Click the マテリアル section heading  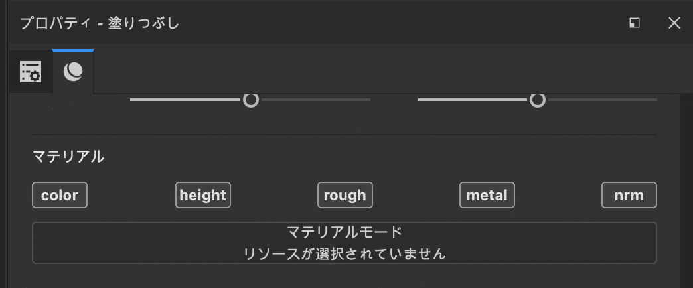click(x=68, y=157)
